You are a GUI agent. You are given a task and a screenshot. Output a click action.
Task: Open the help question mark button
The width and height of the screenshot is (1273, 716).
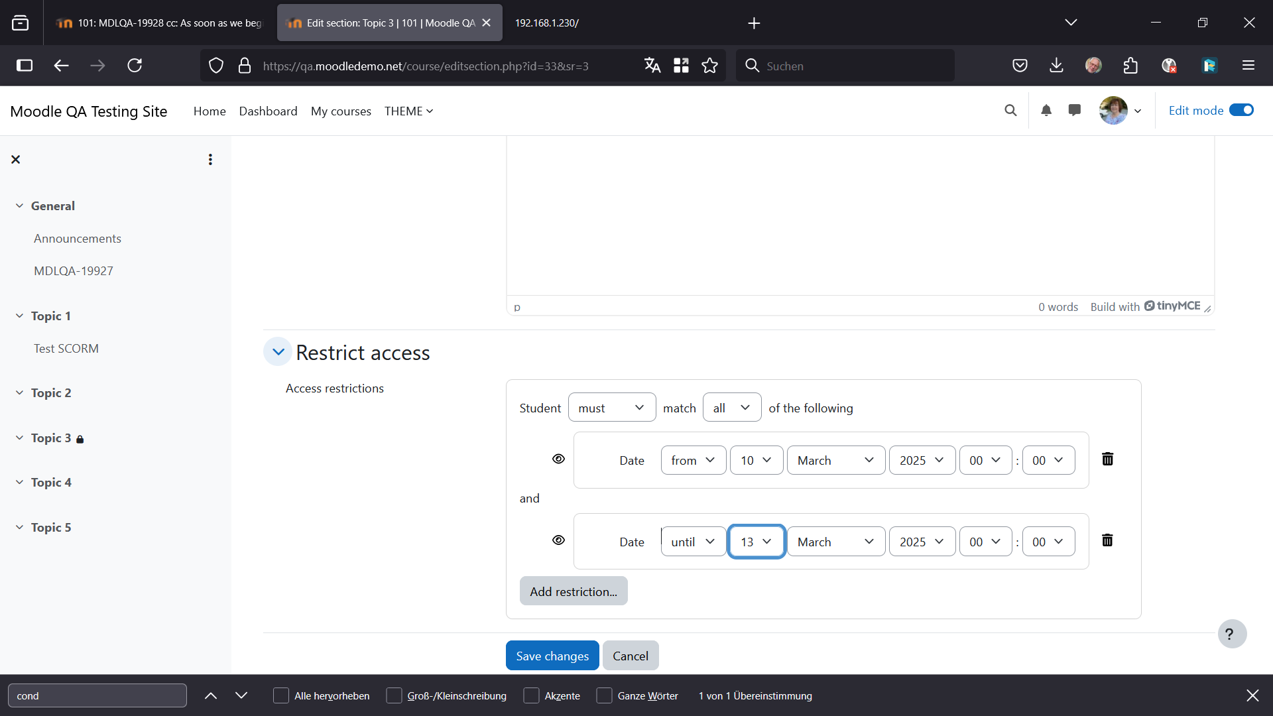click(x=1232, y=634)
